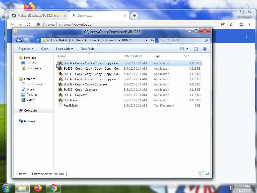Viewport: 257px width, 193px height.
Task: Open Firefox from taskbar
Action: click(38, 188)
